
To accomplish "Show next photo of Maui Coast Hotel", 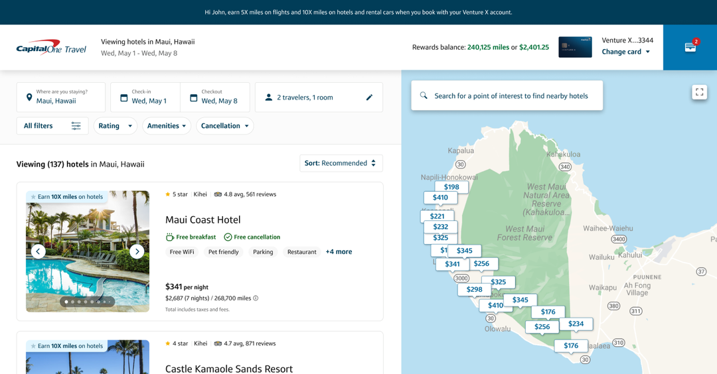I will coord(137,251).
